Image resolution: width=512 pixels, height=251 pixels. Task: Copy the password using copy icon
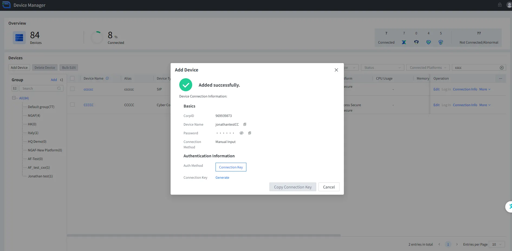[250, 133]
